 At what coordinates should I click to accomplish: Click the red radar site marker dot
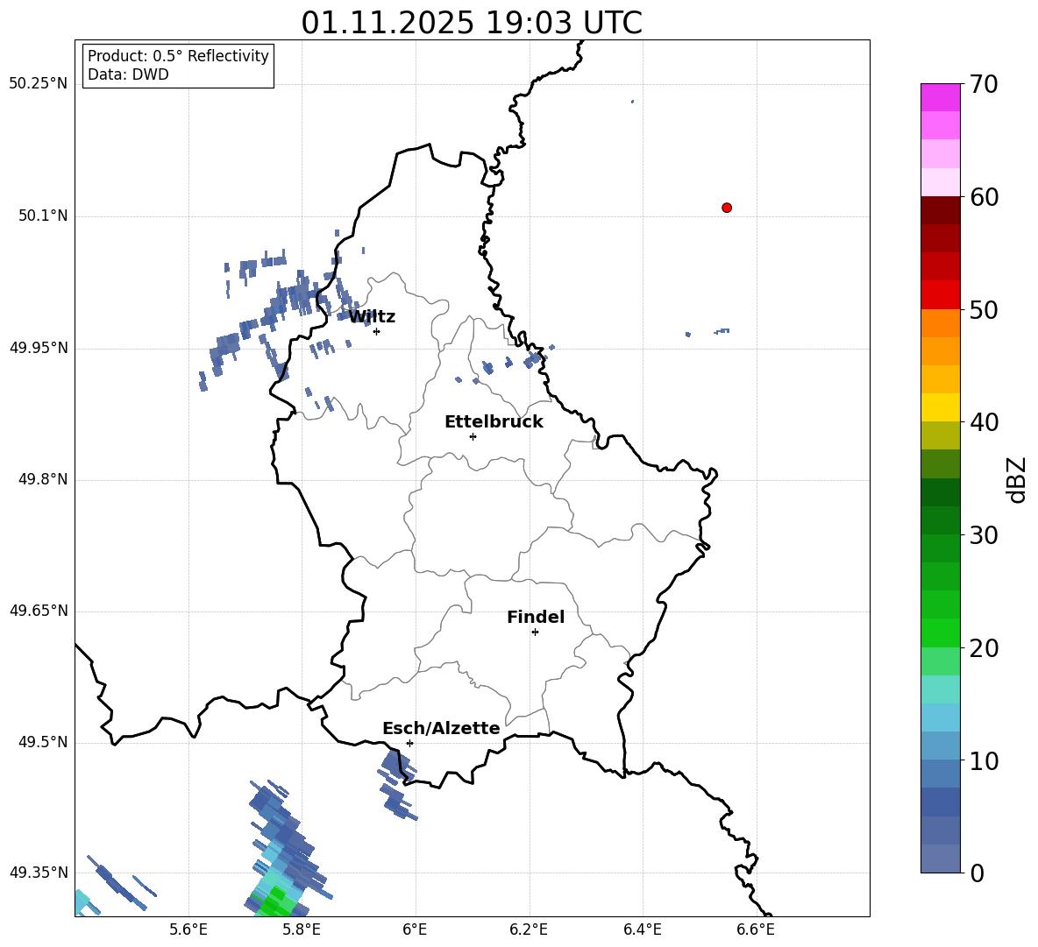tap(727, 208)
